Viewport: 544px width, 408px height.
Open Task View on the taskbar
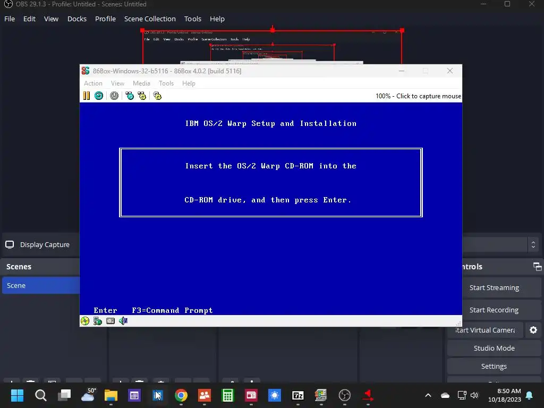64,395
